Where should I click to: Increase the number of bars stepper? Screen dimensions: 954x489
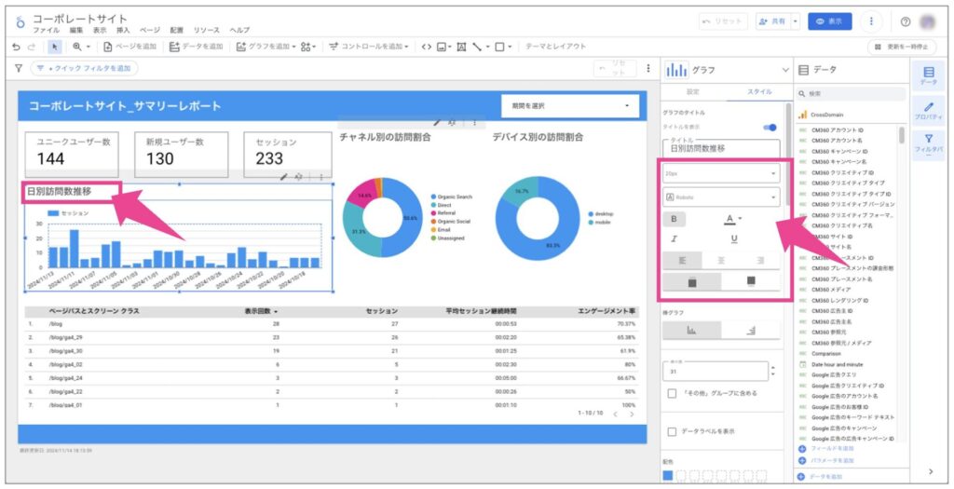pos(772,367)
